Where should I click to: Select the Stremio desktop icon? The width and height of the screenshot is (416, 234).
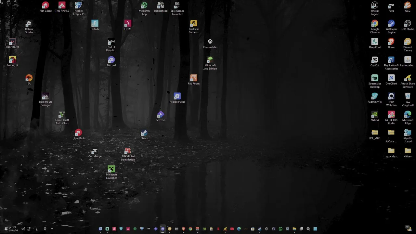161,116
